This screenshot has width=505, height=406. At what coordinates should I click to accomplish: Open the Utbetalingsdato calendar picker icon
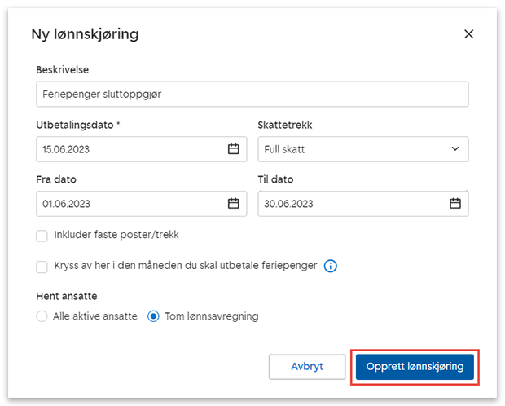233,149
